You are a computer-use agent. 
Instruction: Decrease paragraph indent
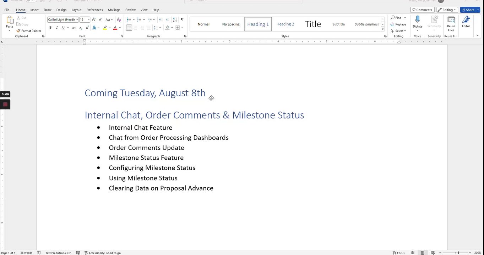pos(161,20)
